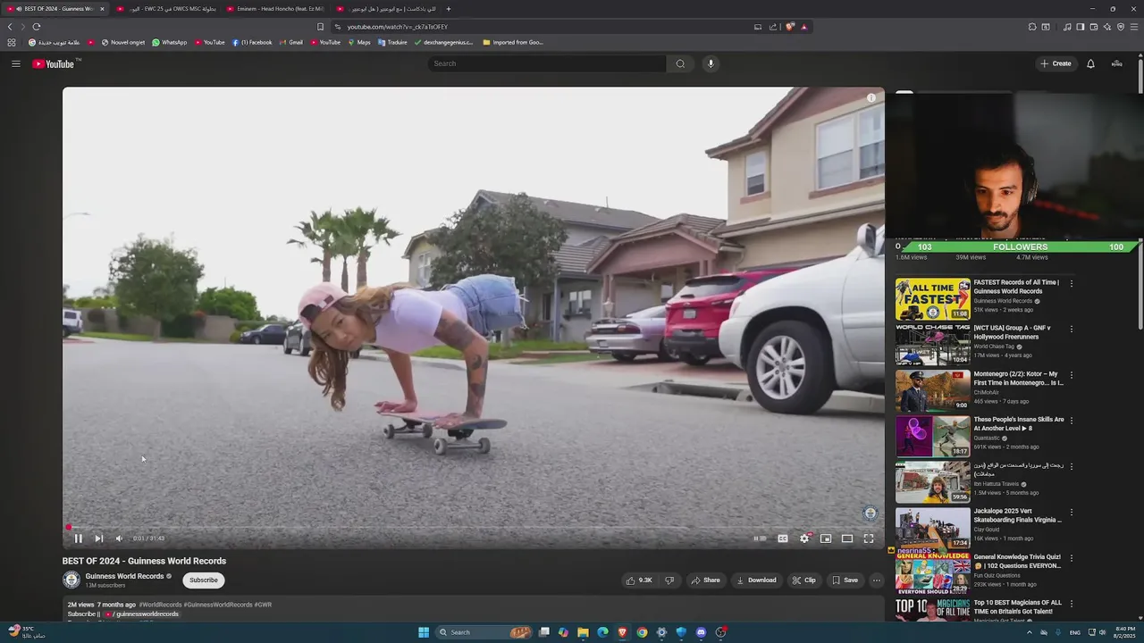1144x643 pixels.
Task: Like the video with thumbs up
Action: tap(639, 580)
